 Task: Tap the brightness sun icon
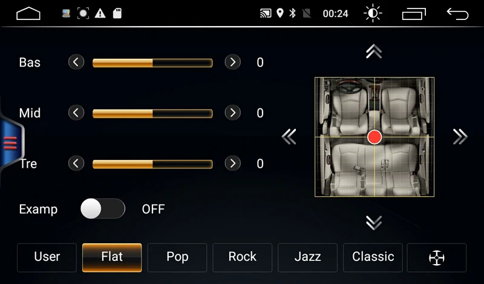point(373,13)
